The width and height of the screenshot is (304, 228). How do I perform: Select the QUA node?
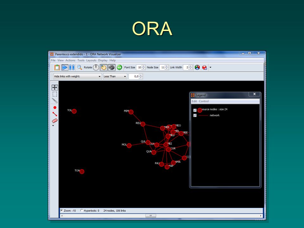coord(154,152)
